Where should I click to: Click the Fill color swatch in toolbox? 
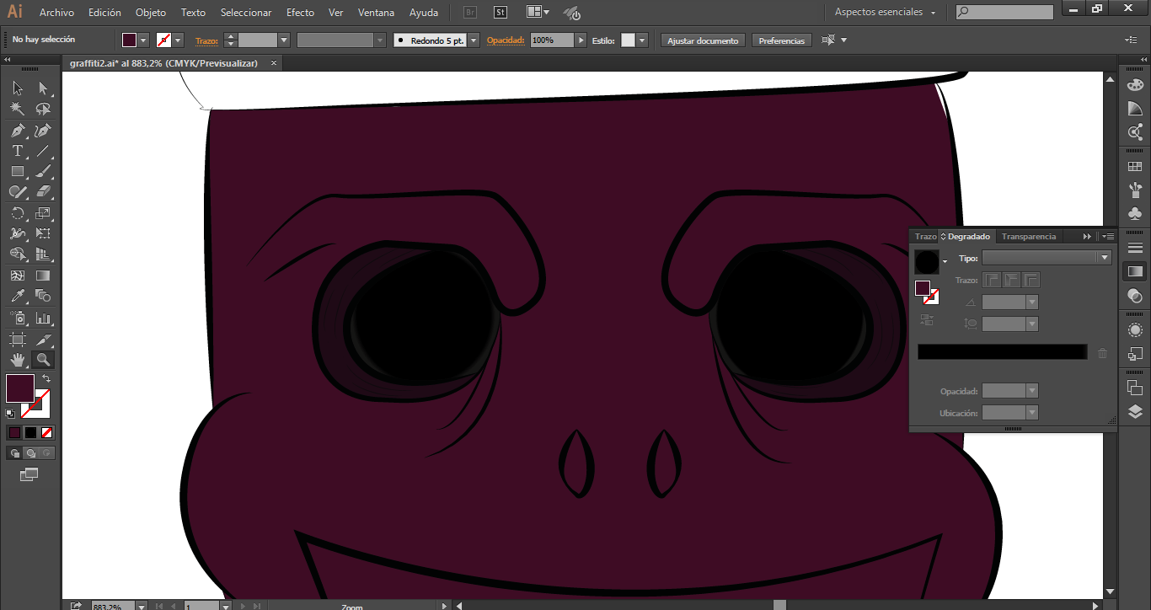pos(20,388)
